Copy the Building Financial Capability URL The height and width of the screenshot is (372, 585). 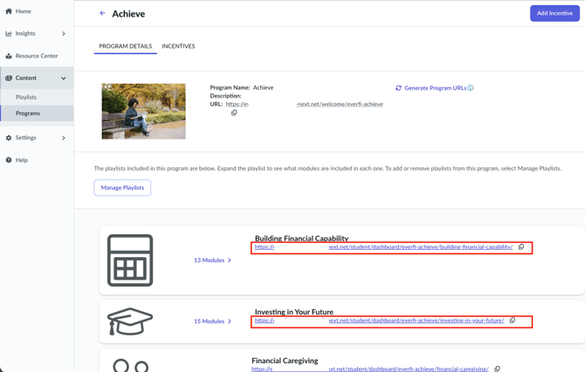pos(521,247)
